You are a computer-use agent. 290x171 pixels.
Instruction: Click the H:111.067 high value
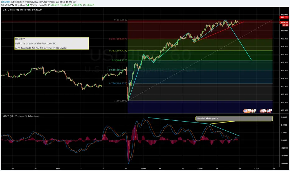point(65,5)
